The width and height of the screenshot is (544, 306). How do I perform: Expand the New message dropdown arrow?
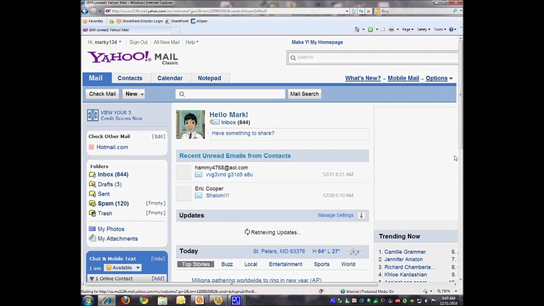[x=142, y=94]
